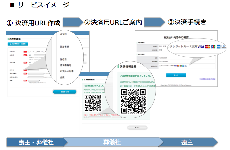The image size is (230, 150).
Task: Click the 喪主 chevron banner
Action: point(188,142)
